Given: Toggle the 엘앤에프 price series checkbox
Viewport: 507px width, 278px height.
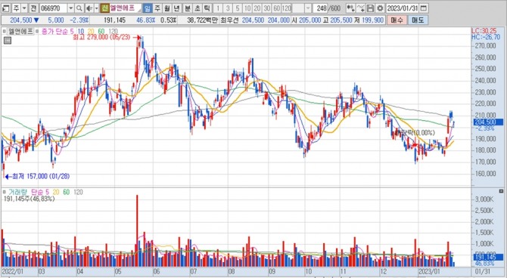Looking at the screenshot, I should pyautogui.click(x=5, y=31).
